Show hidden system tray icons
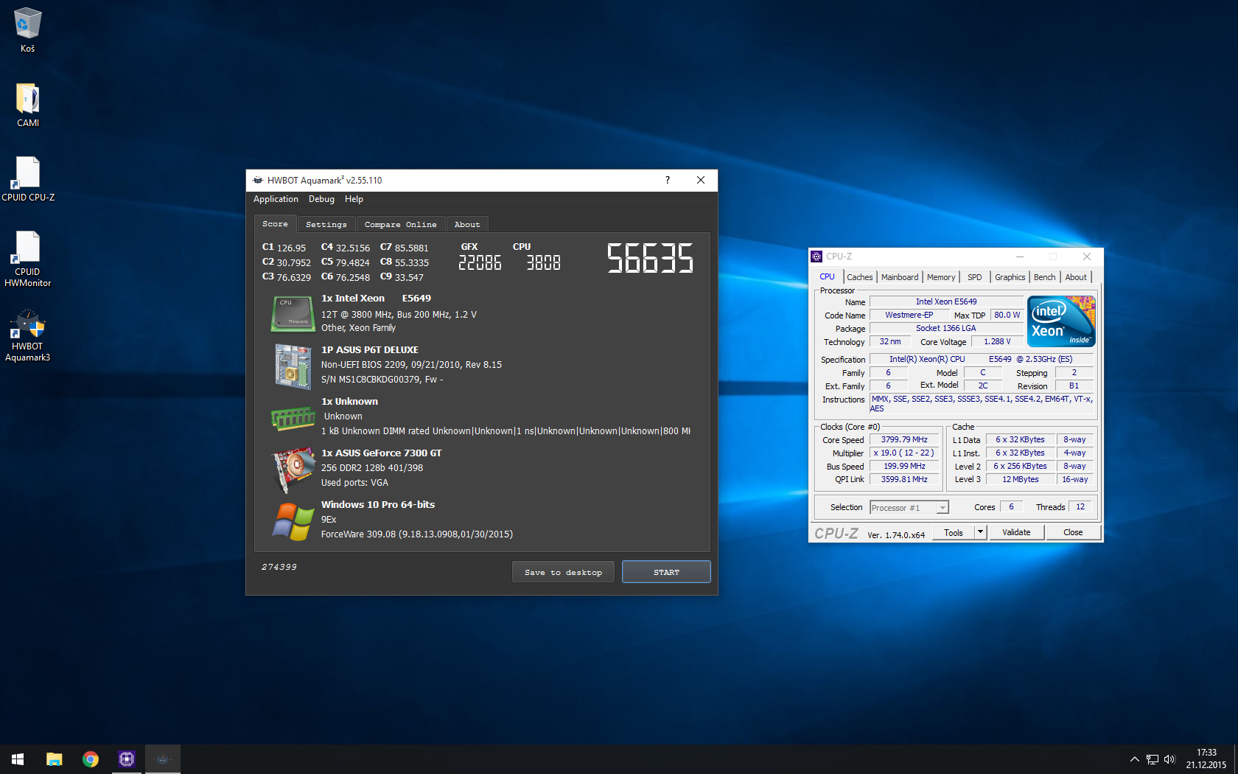This screenshot has height=774, width=1238. click(1135, 759)
